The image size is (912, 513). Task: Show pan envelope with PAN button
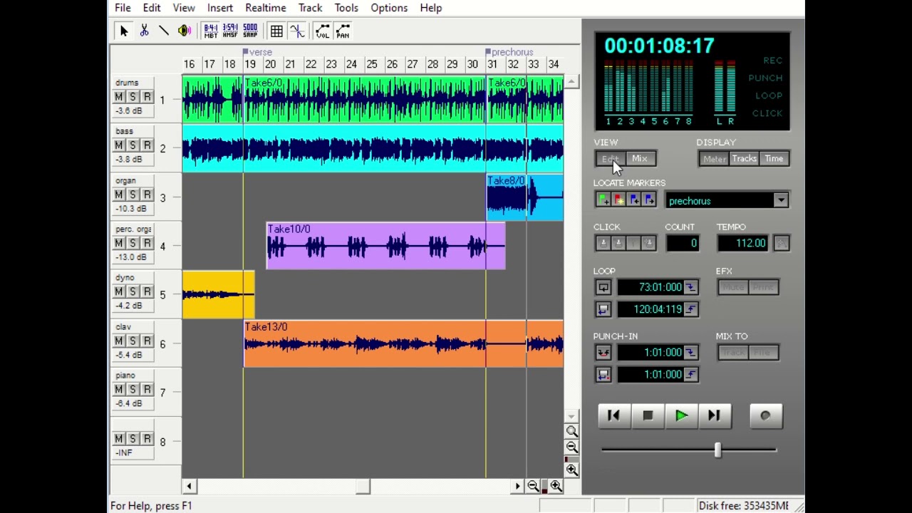[343, 31]
